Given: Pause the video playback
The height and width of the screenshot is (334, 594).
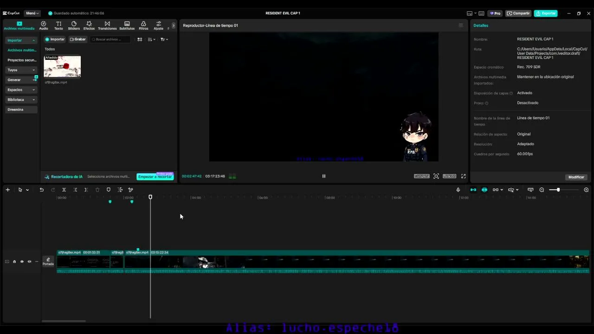Looking at the screenshot, I should pyautogui.click(x=324, y=176).
